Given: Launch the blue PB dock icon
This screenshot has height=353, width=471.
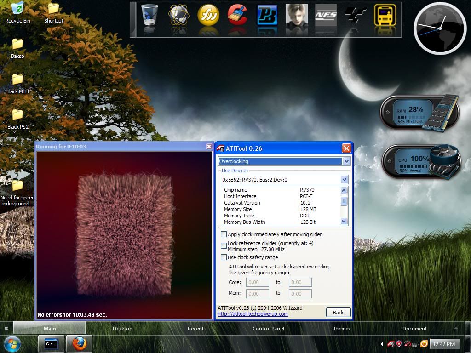Looking at the screenshot, I should (x=267, y=15).
